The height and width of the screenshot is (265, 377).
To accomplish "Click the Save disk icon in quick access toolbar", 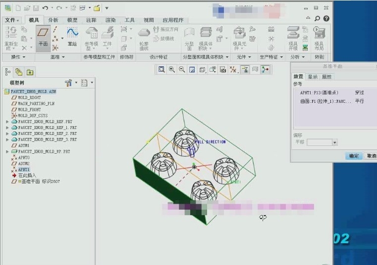I will [36, 8].
